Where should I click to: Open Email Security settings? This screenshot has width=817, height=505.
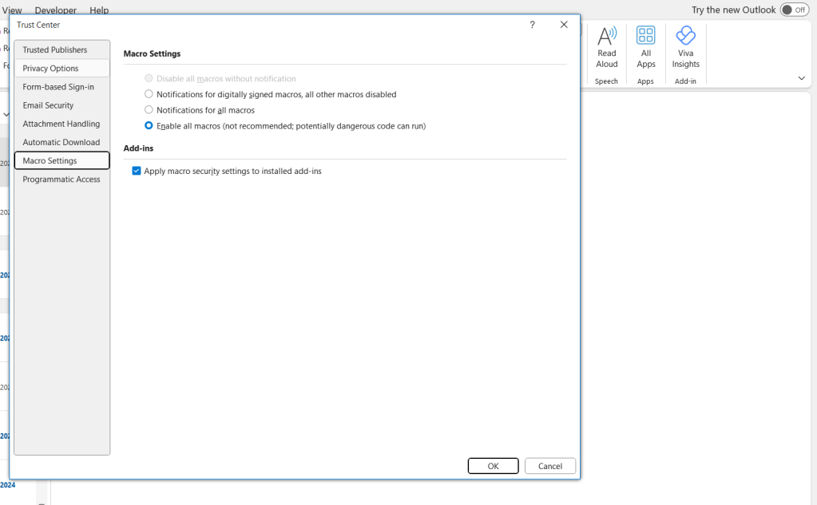click(49, 105)
